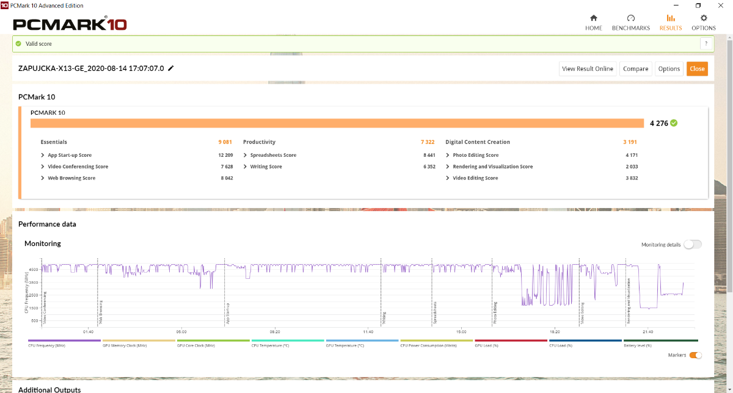Click the CPU Frequency purple legend swatch

(x=65, y=341)
